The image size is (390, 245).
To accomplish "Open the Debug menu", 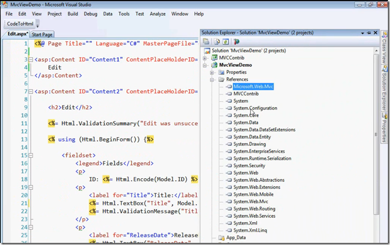I will [x=91, y=14].
